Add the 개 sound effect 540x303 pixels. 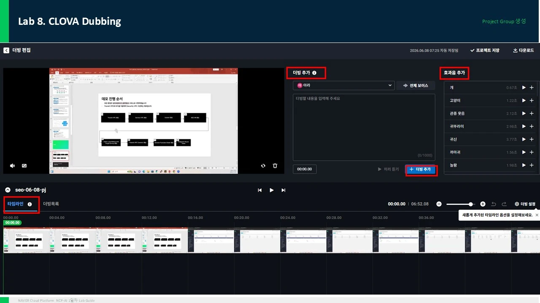click(x=532, y=88)
